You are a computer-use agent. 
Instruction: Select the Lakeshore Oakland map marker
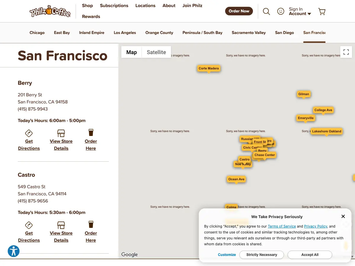327,131
